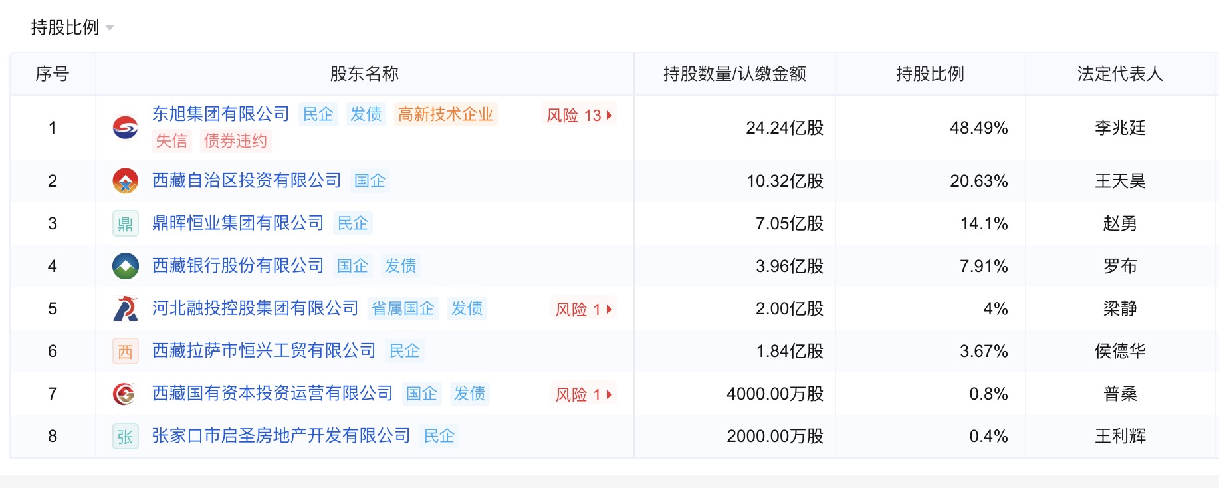
Task: Click the 持股数量/认缴金额 column header
Action: (x=734, y=74)
